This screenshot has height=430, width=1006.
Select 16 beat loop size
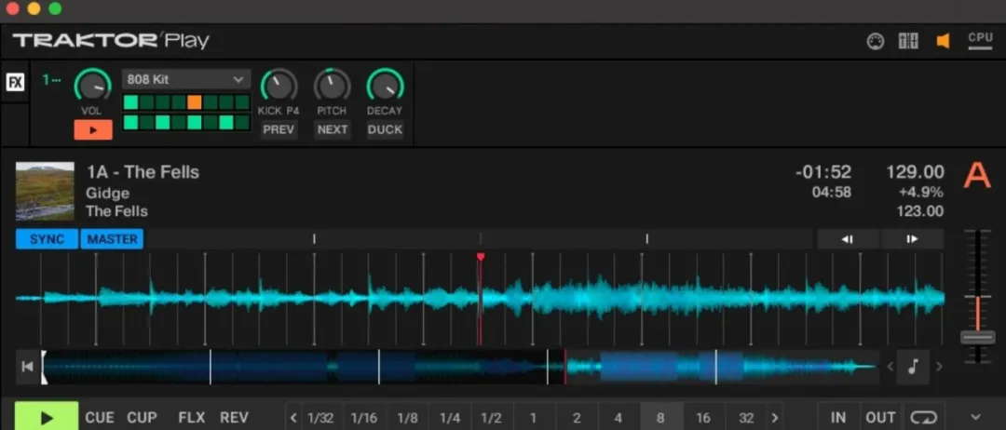coord(703,419)
